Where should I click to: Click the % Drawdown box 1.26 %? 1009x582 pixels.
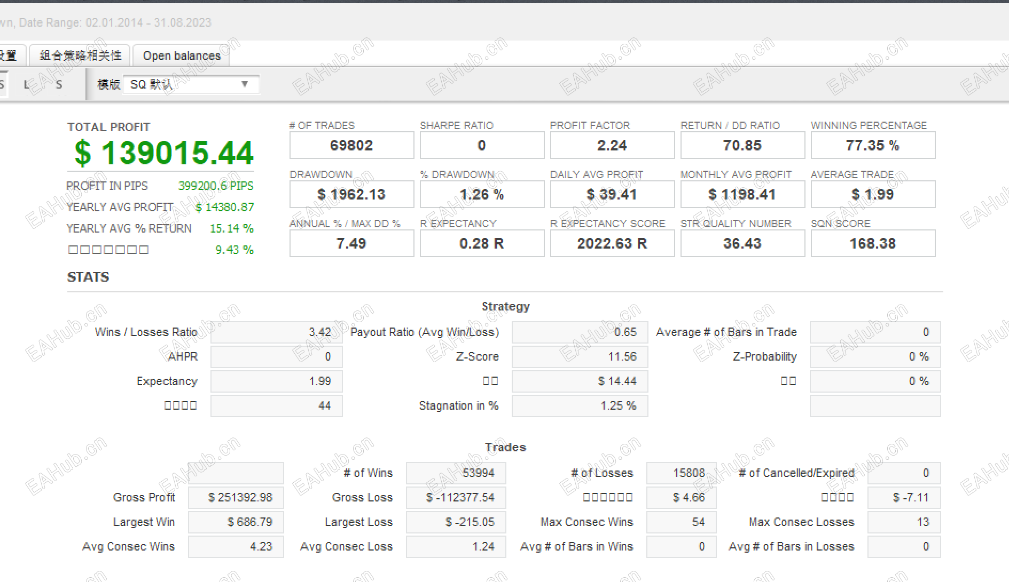pos(482,194)
